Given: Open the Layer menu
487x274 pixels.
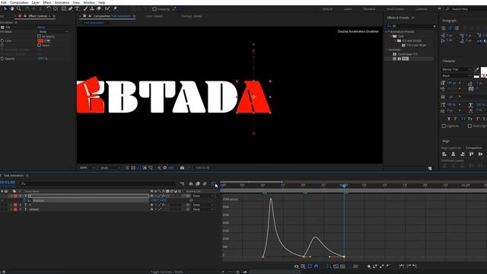Looking at the screenshot, I should 36,2.
